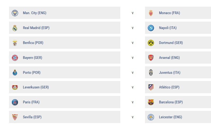The height and width of the screenshot is (130, 211).
Task: Follow the Juventus (ITA) team link
Action: [170, 73]
